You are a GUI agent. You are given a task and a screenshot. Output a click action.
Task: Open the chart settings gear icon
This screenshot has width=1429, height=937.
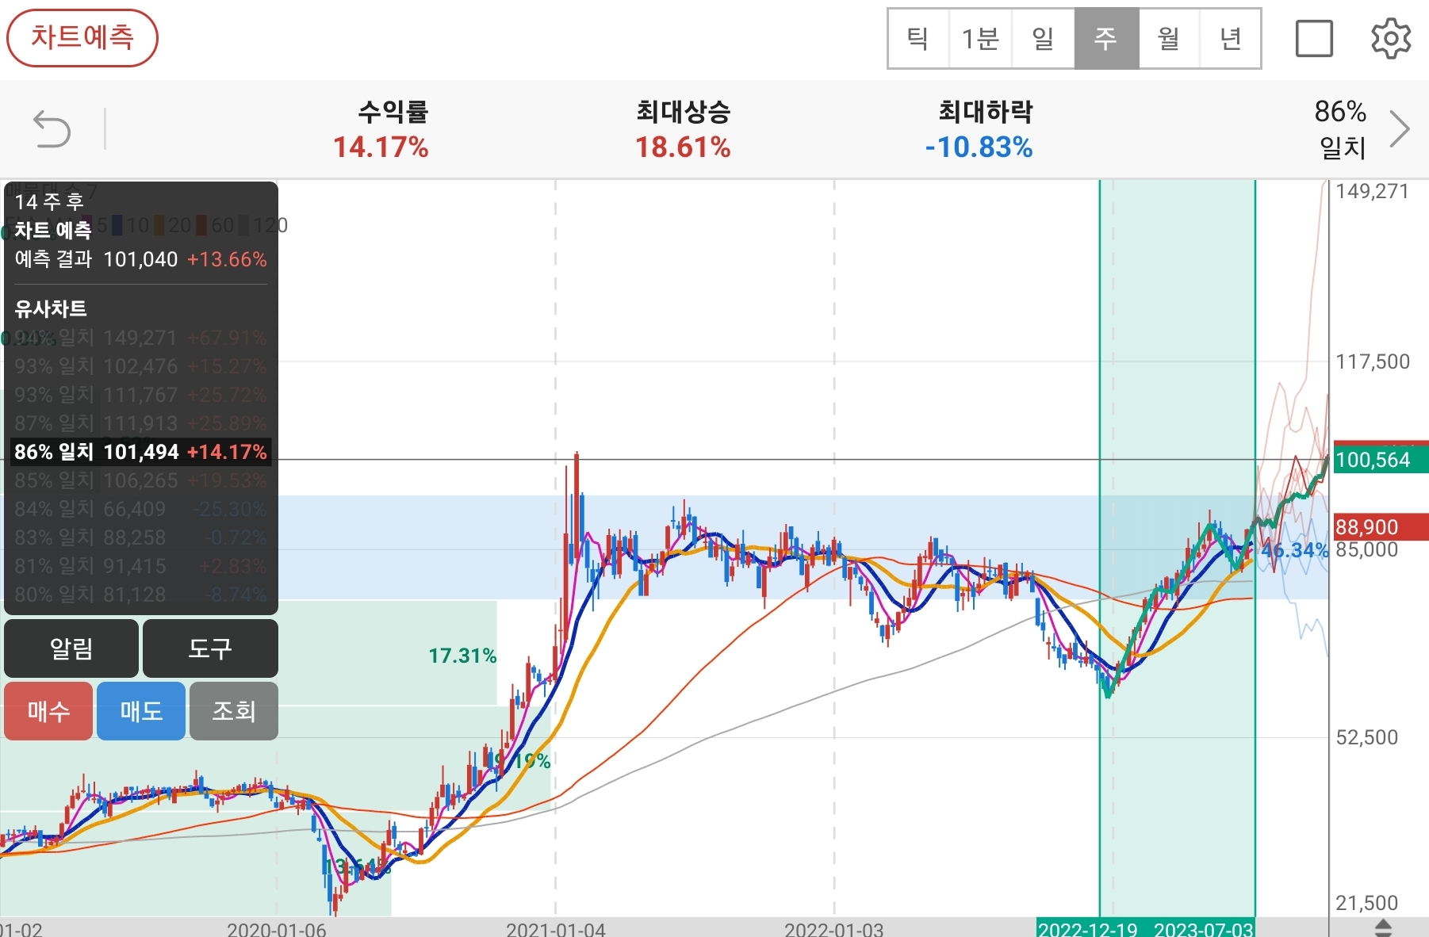click(1391, 38)
